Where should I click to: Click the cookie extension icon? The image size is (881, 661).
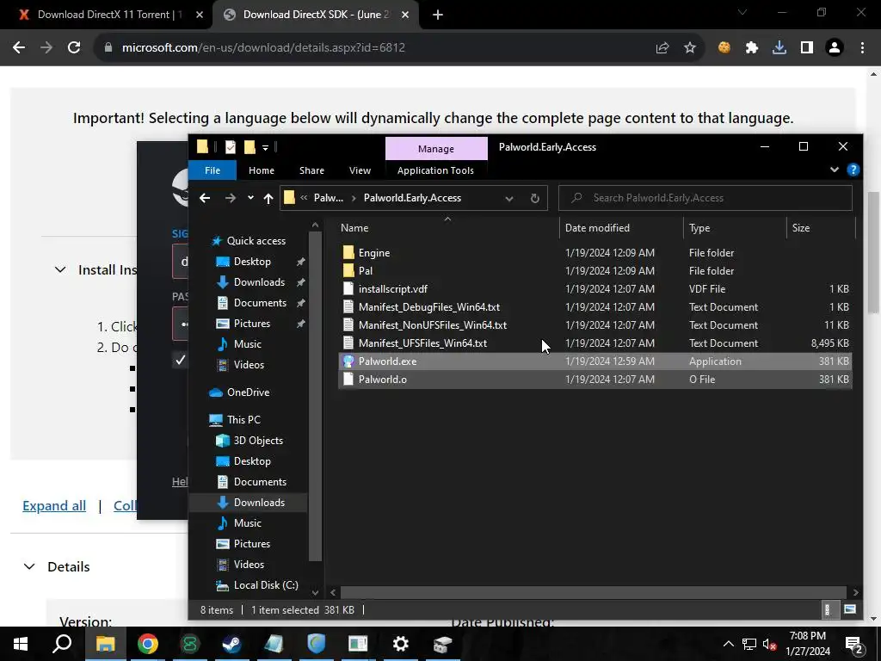[x=724, y=48]
